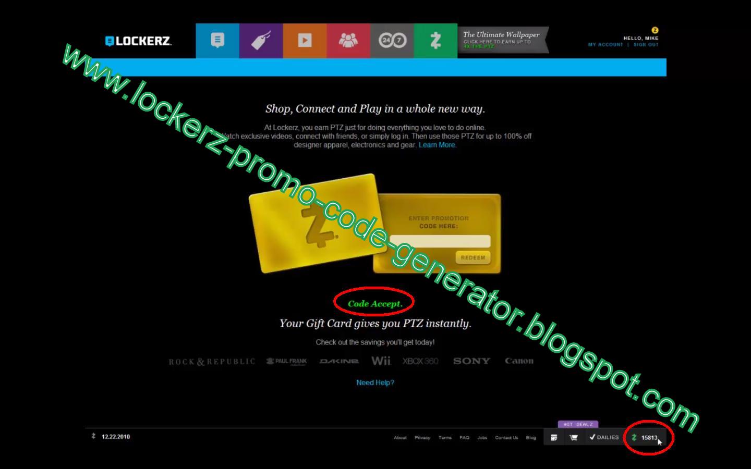Image resolution: width=751 pixels, height=469 pixels.
Task: Open the Blog footer link
Action: tap(531, 438)
